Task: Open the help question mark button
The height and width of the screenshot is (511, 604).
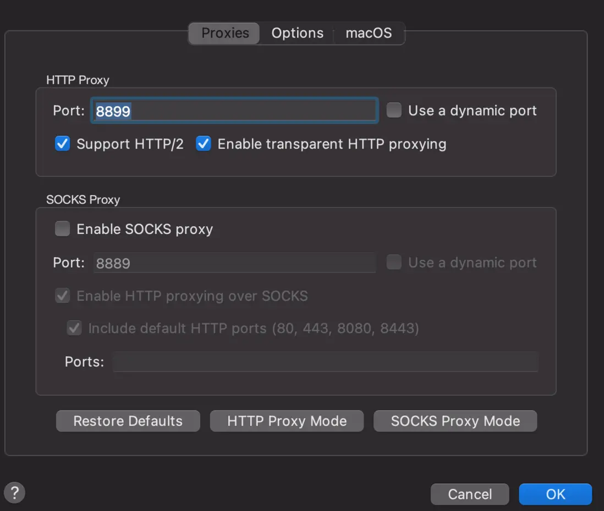Action: pyautogui.click(x=14, y=492)
